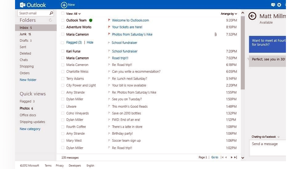This screenshot has width=301, height=169.
Task: Flag the Your bill is now available email
Action: [109, 85]
